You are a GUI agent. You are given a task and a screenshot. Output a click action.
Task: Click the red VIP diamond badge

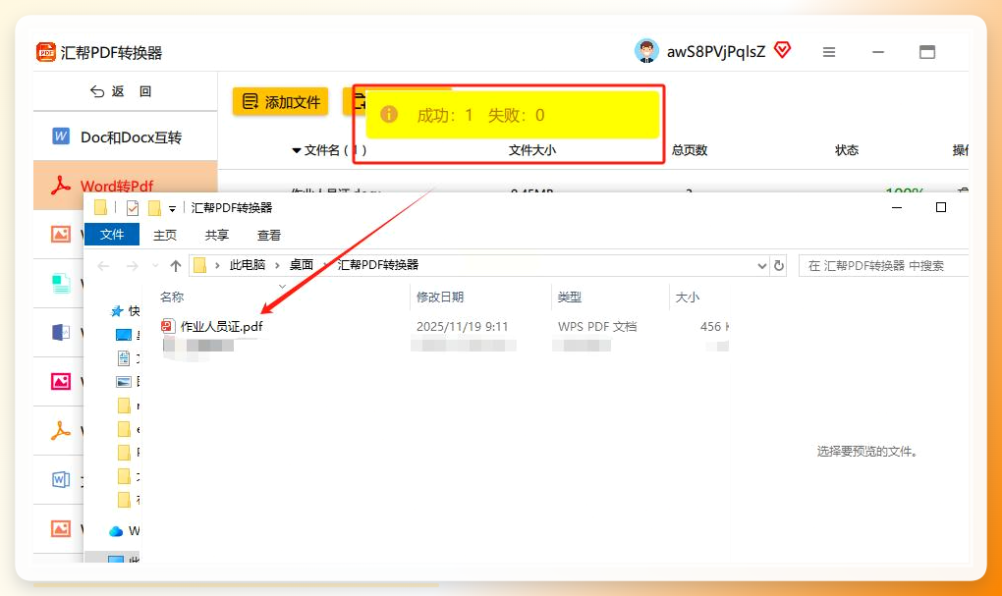pyautogui.click(x=782, y=50)
